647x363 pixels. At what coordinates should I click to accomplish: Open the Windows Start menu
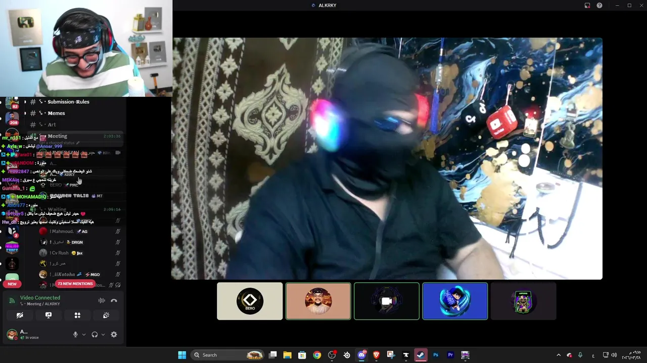click(182, 355)
